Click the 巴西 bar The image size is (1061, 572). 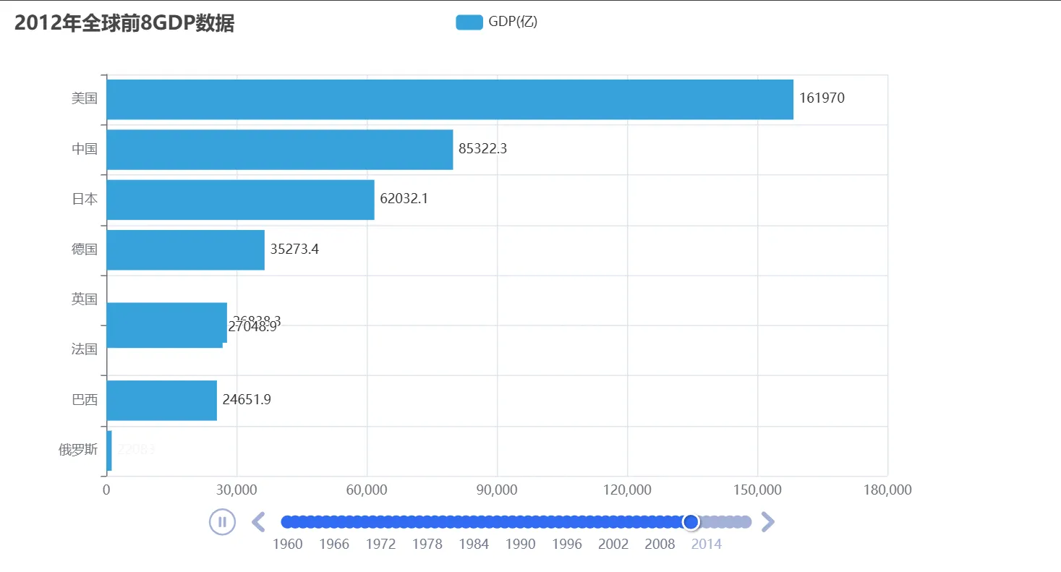pyautogui.click(x=161, y=400)
